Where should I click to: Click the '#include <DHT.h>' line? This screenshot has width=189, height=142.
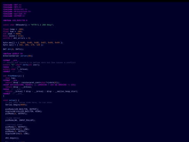pos(12,5)
